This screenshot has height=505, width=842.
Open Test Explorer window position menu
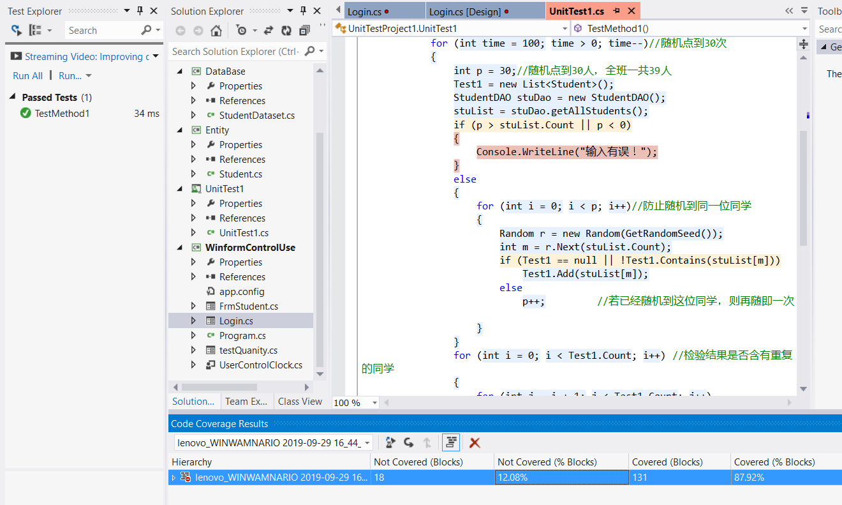(127, 11)
